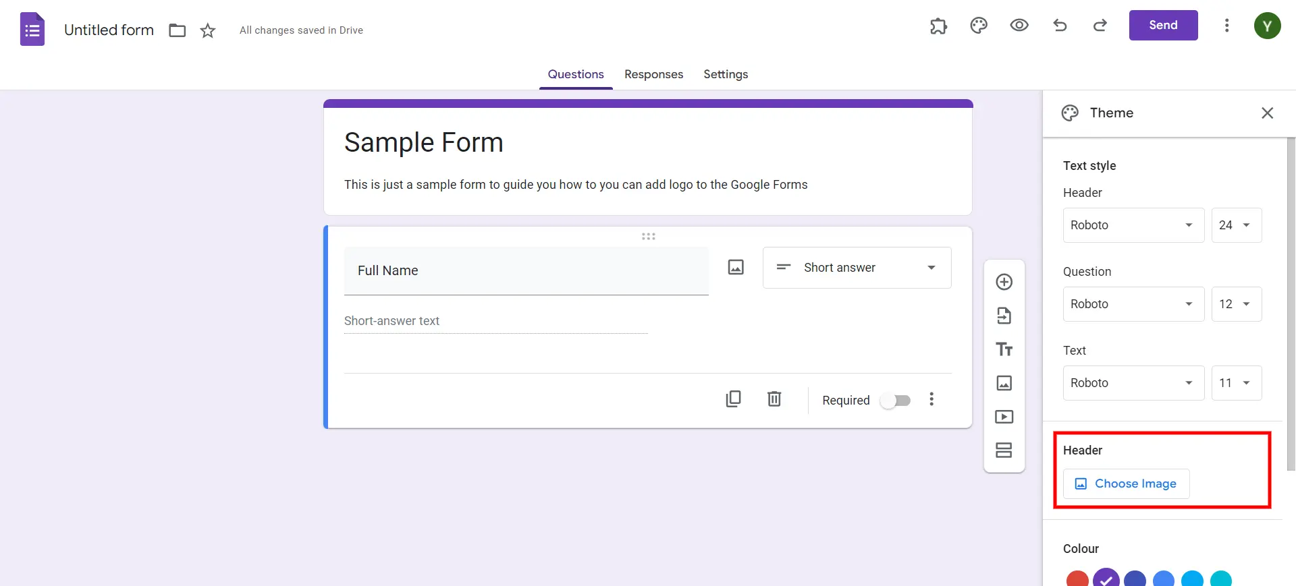This screenshot has width=1296, height=586.
Task: Open the Question font size 12 dropdown
Action: tap(1237, 304)
